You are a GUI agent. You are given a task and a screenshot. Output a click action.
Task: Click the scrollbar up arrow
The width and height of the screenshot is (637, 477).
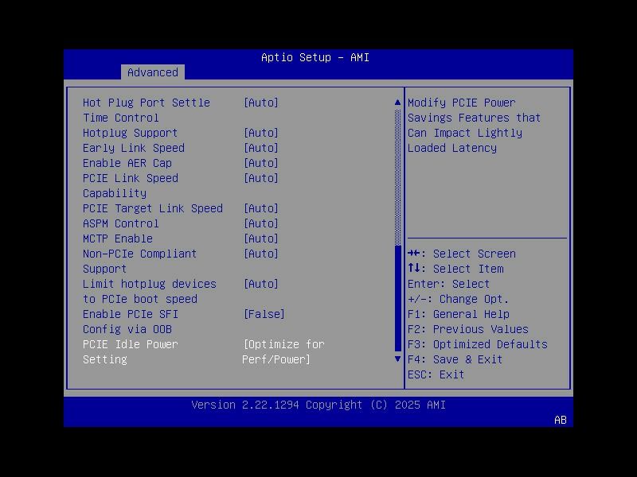tap(397, 103)
